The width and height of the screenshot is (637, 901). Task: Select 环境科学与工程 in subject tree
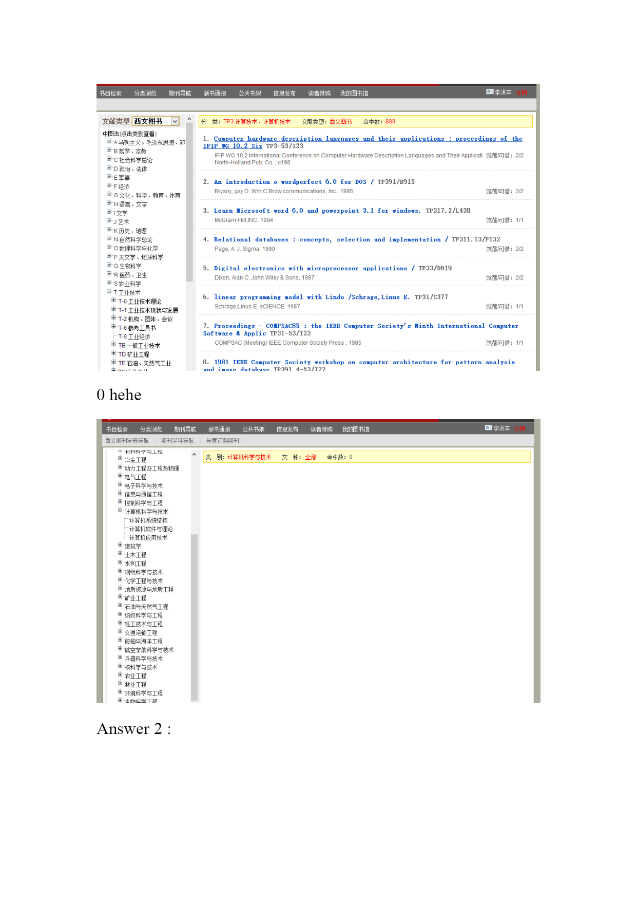[144, 693]
